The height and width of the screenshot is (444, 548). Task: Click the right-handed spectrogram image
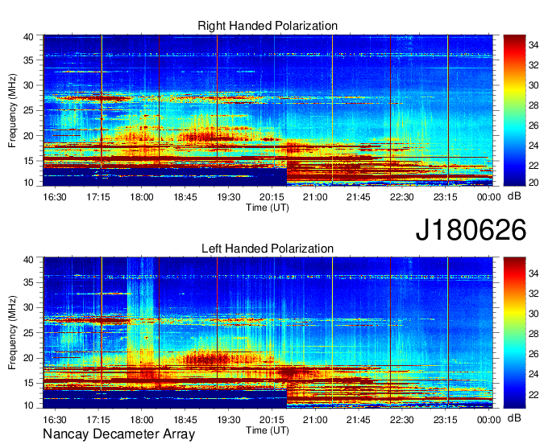(268, 110)
